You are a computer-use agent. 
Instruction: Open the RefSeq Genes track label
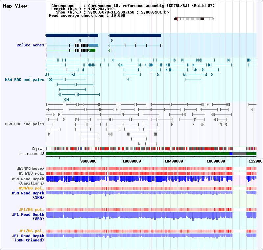(x=30, y=45)
